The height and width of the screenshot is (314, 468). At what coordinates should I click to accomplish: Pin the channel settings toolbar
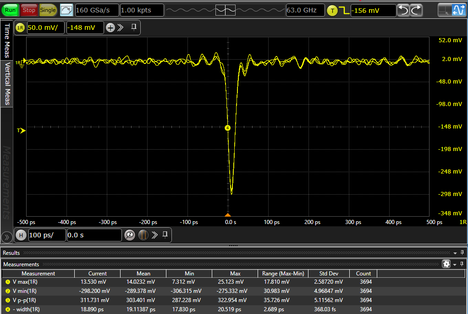(x=134, y=28)
